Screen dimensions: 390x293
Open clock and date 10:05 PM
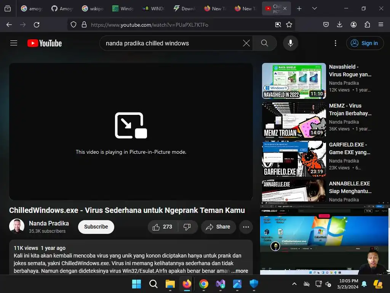click(x=348, y=284)
